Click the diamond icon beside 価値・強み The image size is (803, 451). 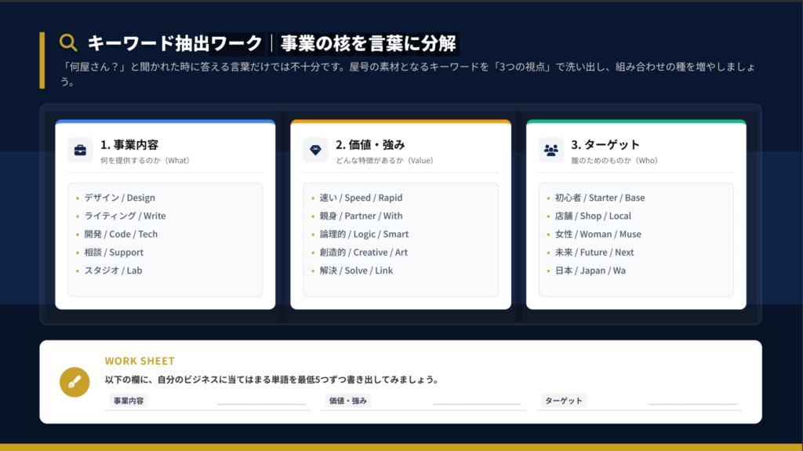(x=315, y=150)
